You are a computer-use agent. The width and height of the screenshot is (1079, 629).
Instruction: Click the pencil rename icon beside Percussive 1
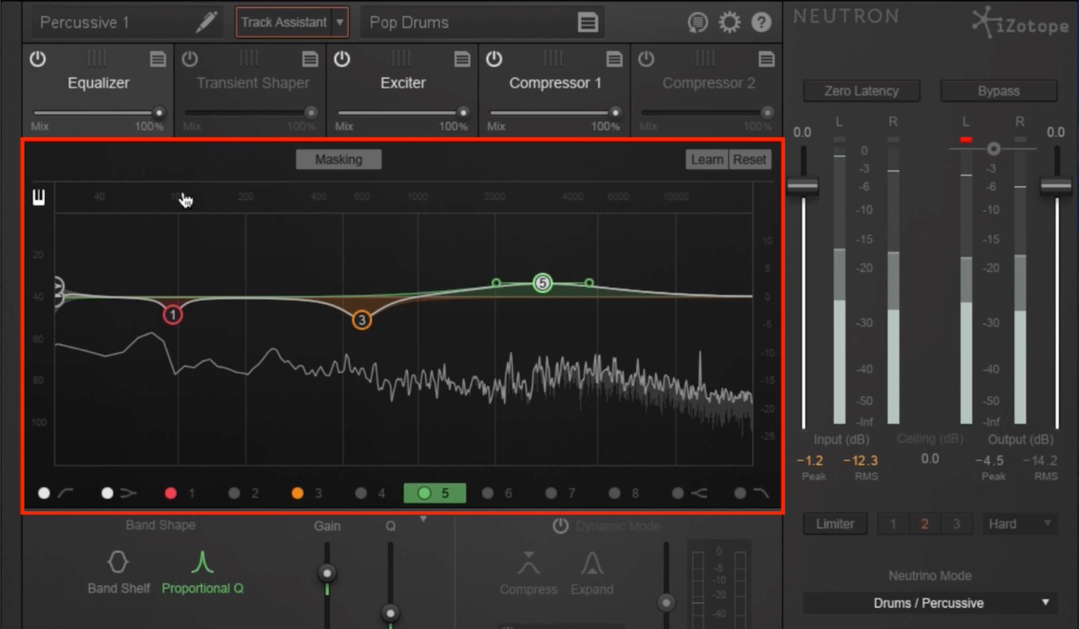click(206, 22)
